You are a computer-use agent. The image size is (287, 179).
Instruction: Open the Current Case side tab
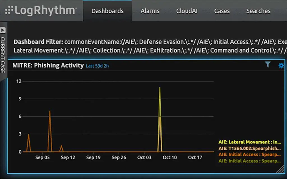[3, 55]
